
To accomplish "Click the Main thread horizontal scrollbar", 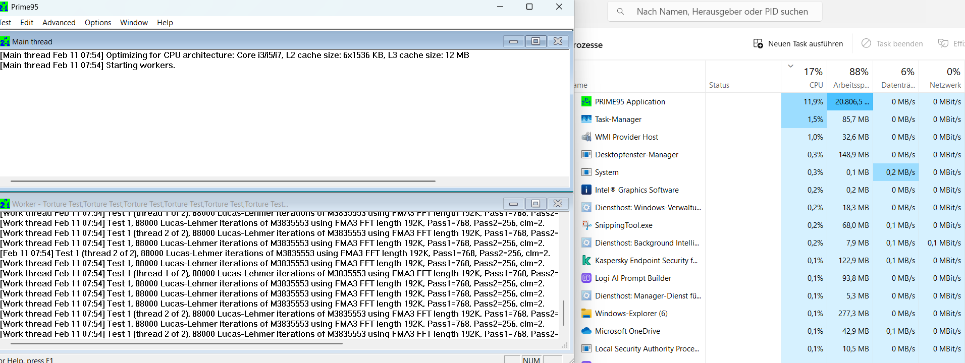I will pyautogui.click(x=223, y=181).
